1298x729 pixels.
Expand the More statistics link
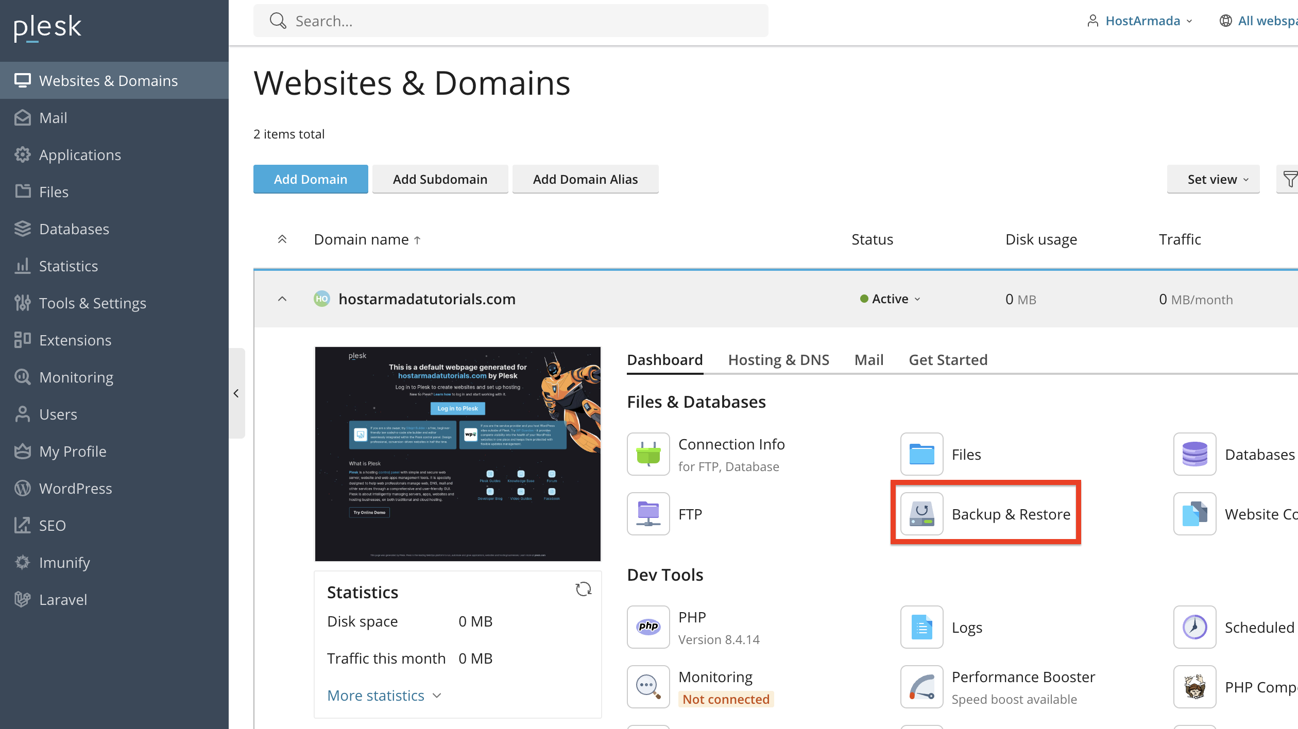tap(384, 696)
